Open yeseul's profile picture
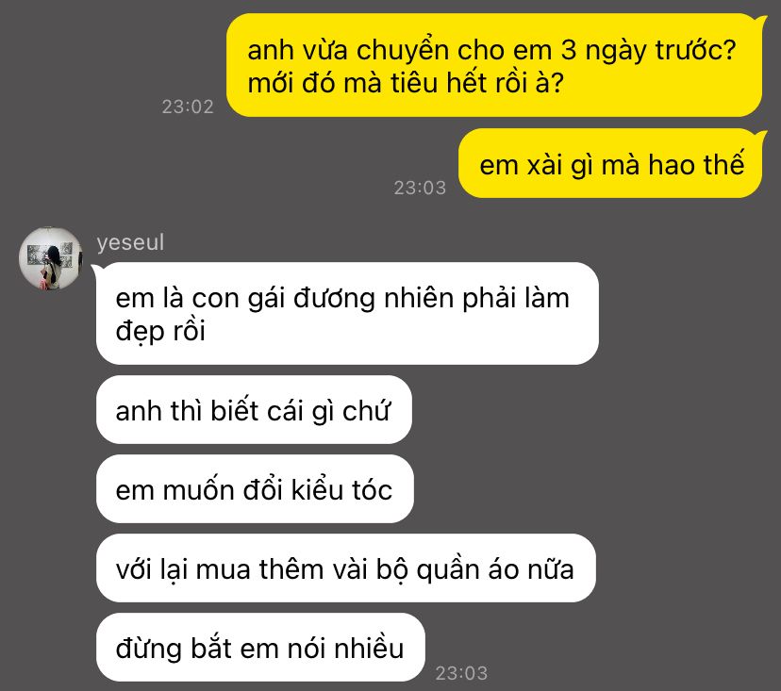This screenshot has height=691, width=781. (x=50, y=258)
